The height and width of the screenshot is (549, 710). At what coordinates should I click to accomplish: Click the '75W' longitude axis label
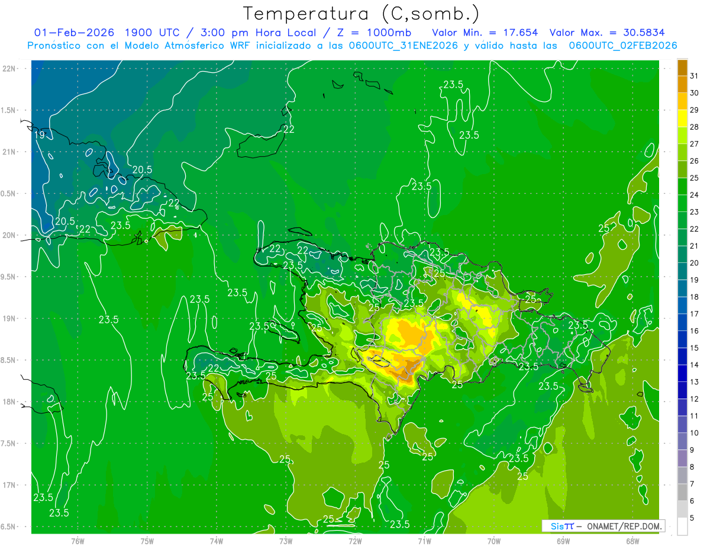pos(147,541)
